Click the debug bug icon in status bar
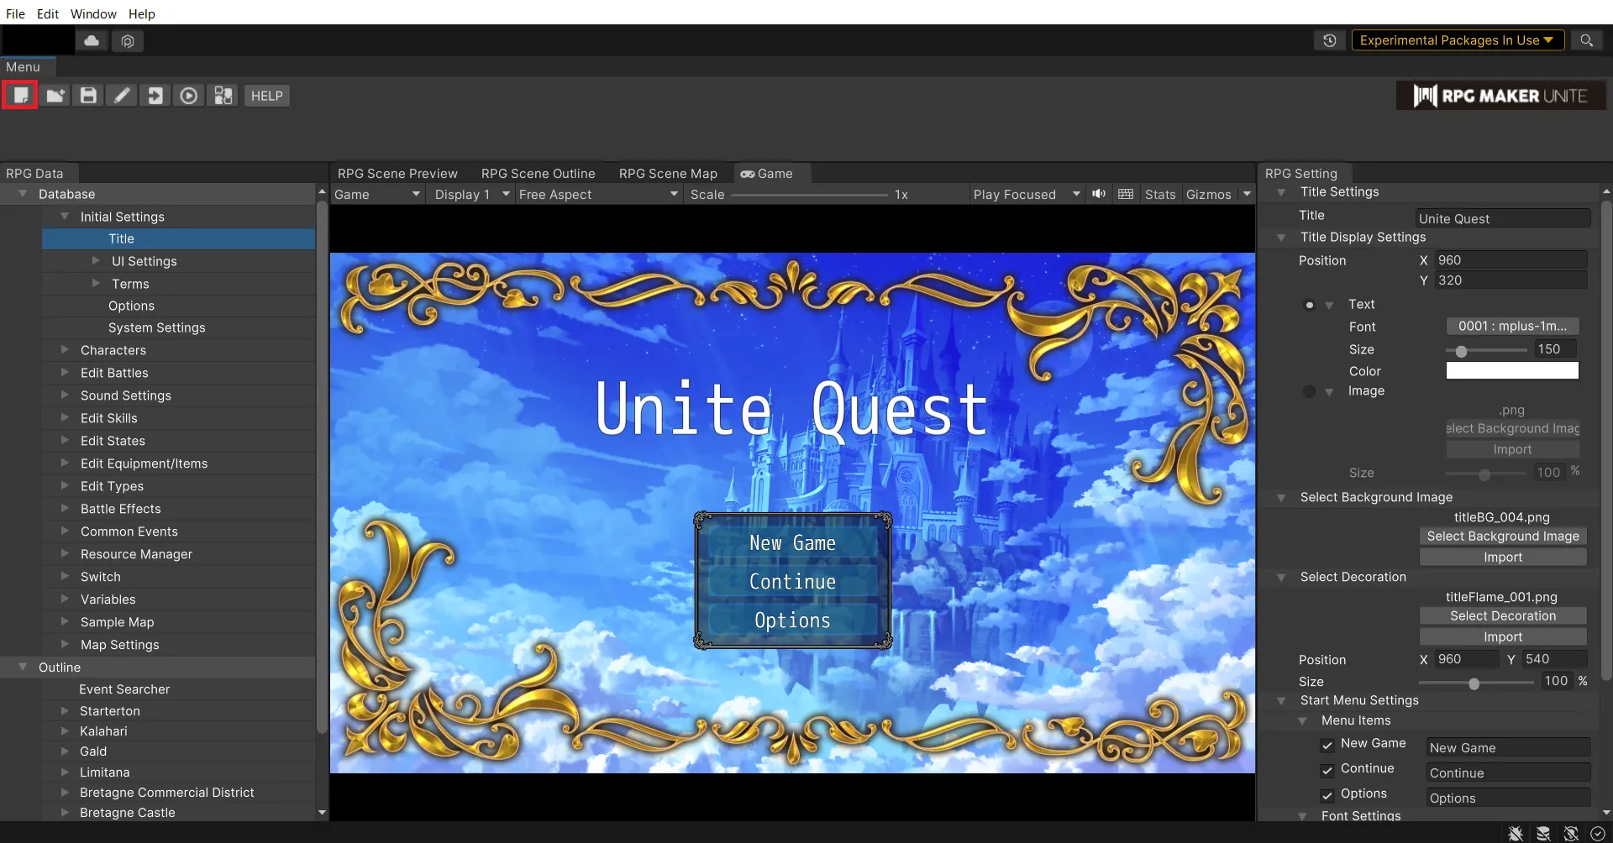1613x843 pixels. coord(1516,833)
